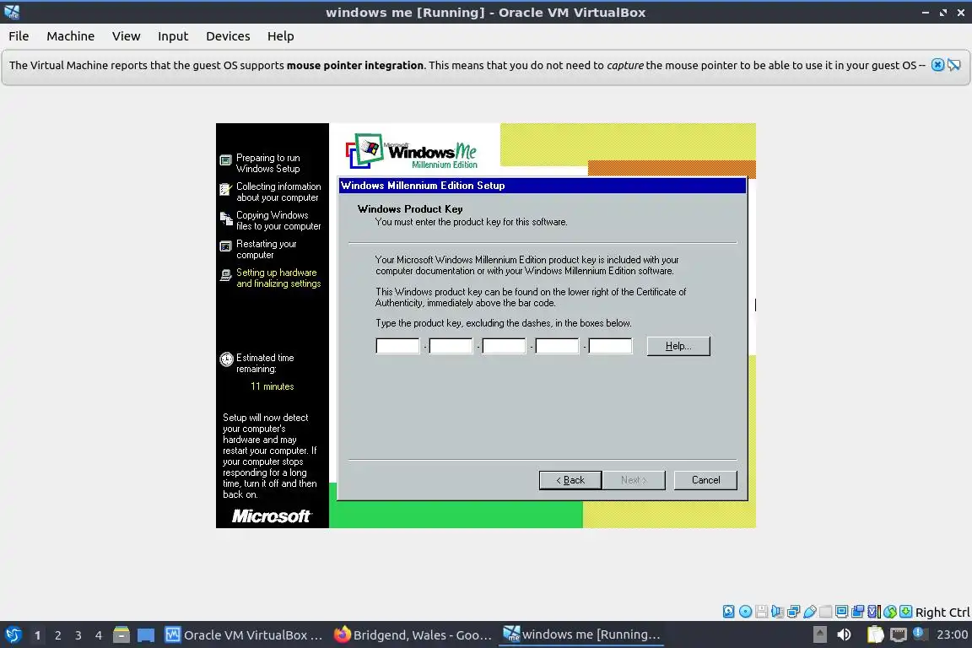Click the display settings status icon
The width and height of the screenshot is (972, 648).
coord(841,612)
